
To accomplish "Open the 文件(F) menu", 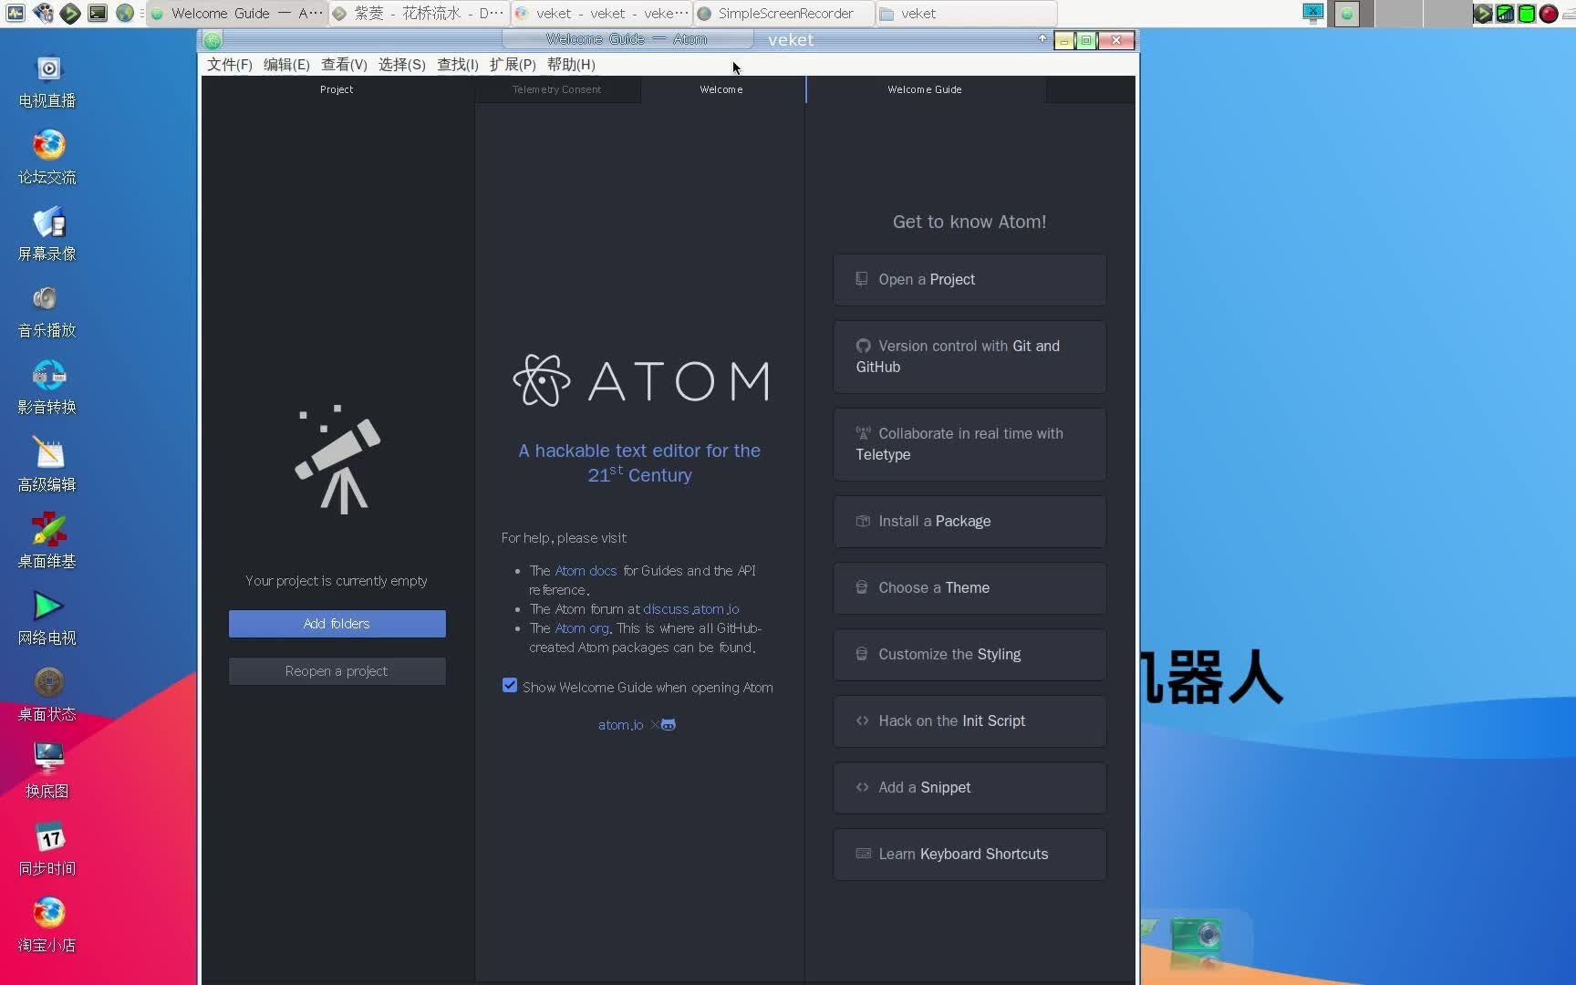I will 229,65.
